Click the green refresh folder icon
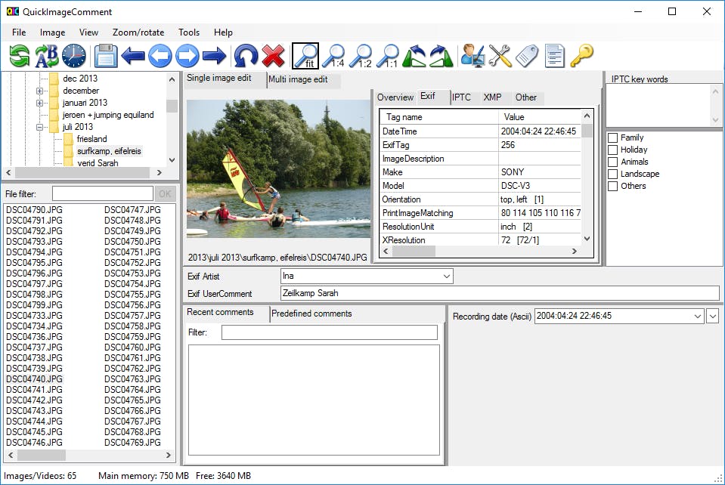The width and height of the screenshot is (725, 485). 19,56
